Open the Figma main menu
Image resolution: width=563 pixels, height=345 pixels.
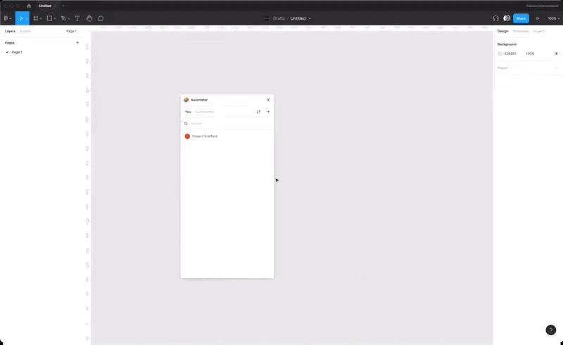click(x=7, y=18)
